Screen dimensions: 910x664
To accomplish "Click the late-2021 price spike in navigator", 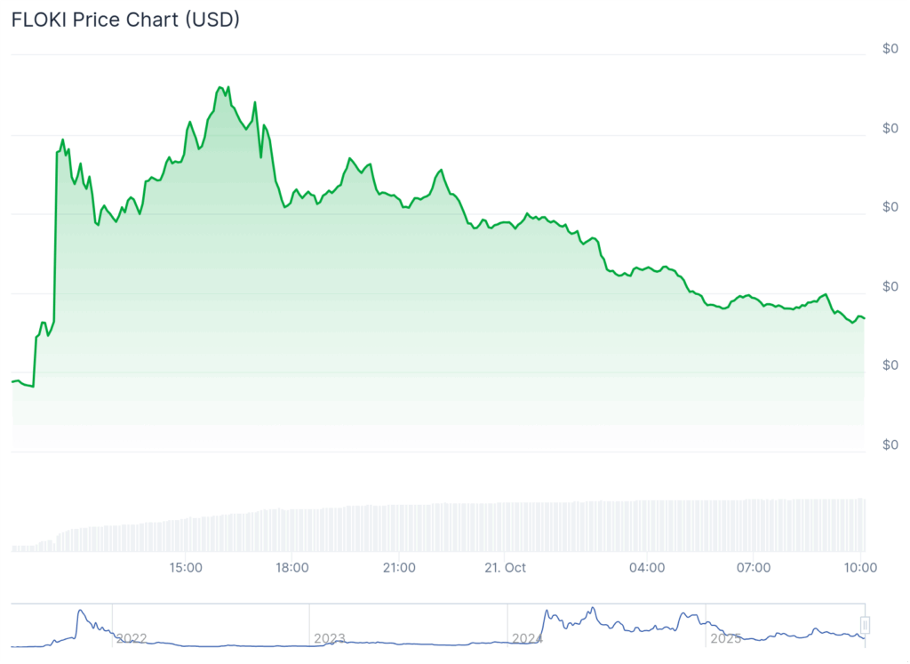I will click(x=80, y=611).
